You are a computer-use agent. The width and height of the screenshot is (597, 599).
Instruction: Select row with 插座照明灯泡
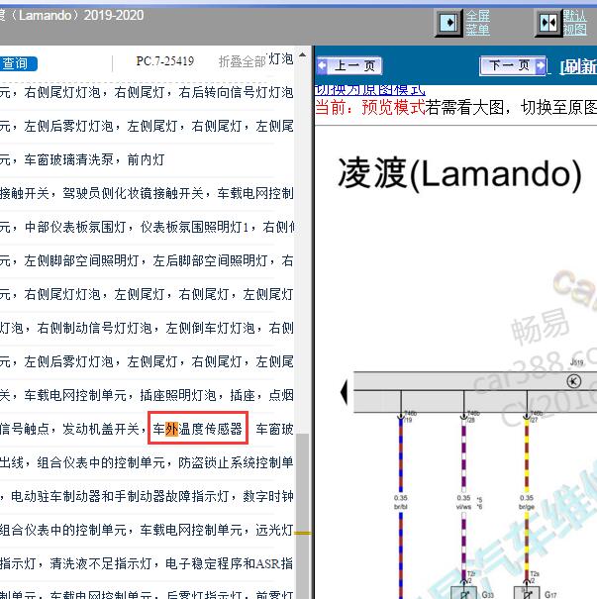click(147, 395)
